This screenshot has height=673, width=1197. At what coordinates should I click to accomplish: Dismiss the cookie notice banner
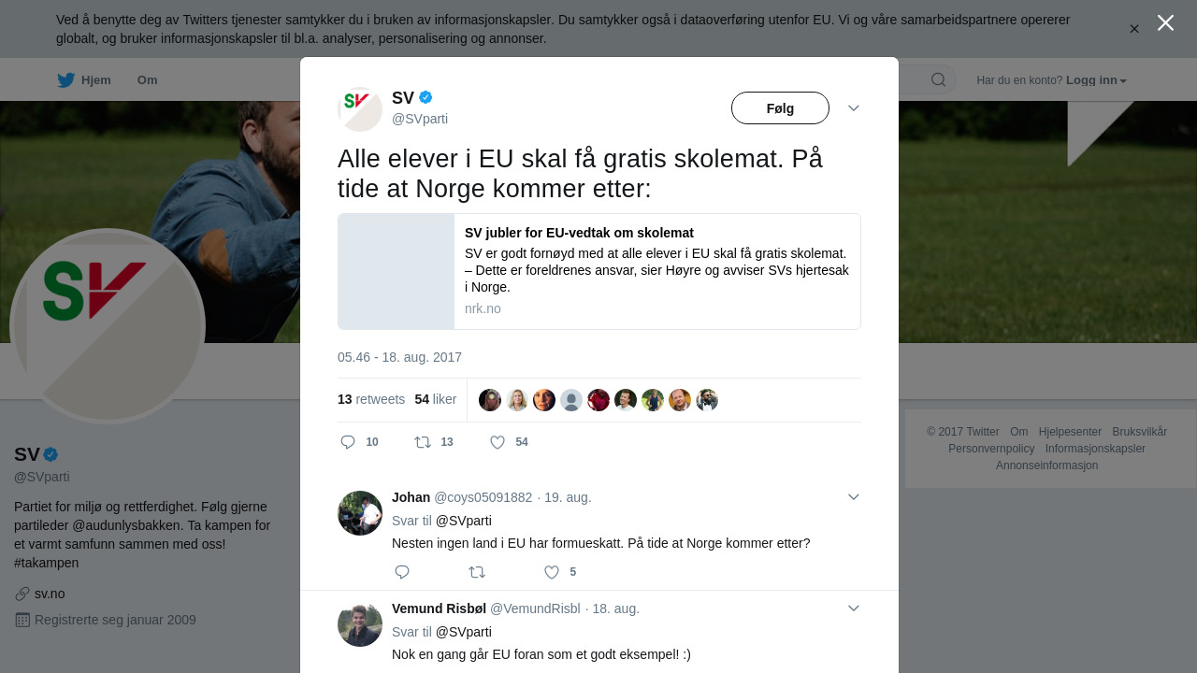pyautogui.click(x=1134, y=29)
